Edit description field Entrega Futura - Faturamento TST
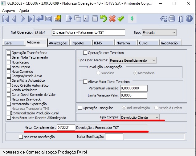 pos(88,33)
